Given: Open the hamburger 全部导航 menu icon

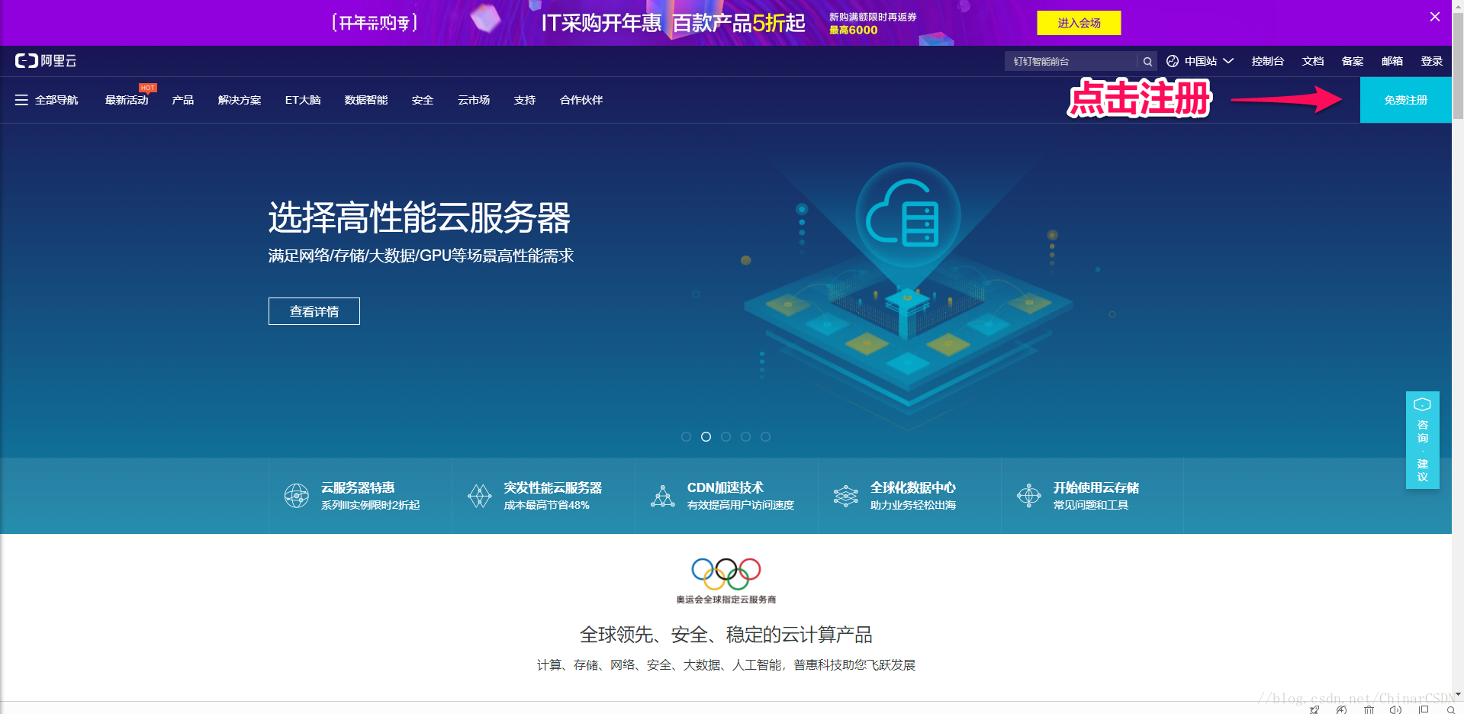Looking at the screenshot, I should [x=21, y=100].
